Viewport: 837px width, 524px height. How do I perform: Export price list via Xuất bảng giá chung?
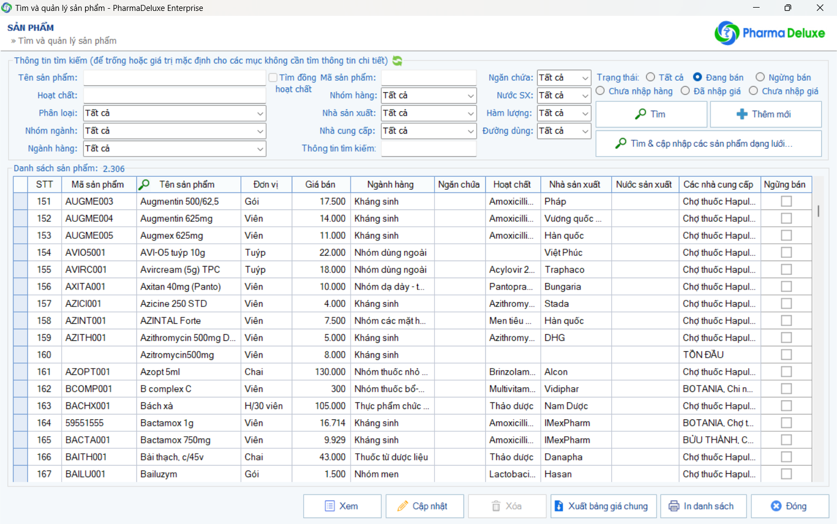tap(603, 506)
